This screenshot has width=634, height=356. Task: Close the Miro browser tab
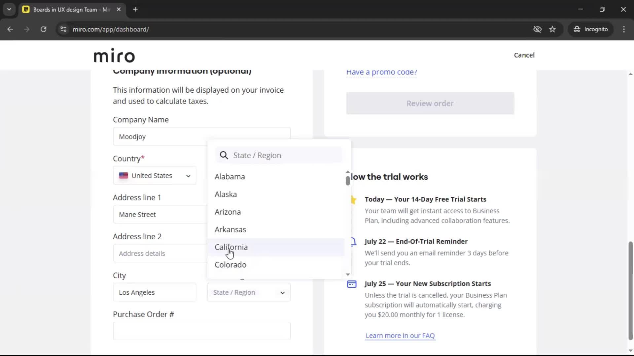click(119, 9)
